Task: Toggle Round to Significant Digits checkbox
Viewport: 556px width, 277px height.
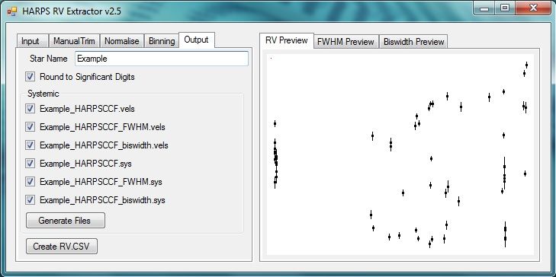Action: [x=31, y=76]
